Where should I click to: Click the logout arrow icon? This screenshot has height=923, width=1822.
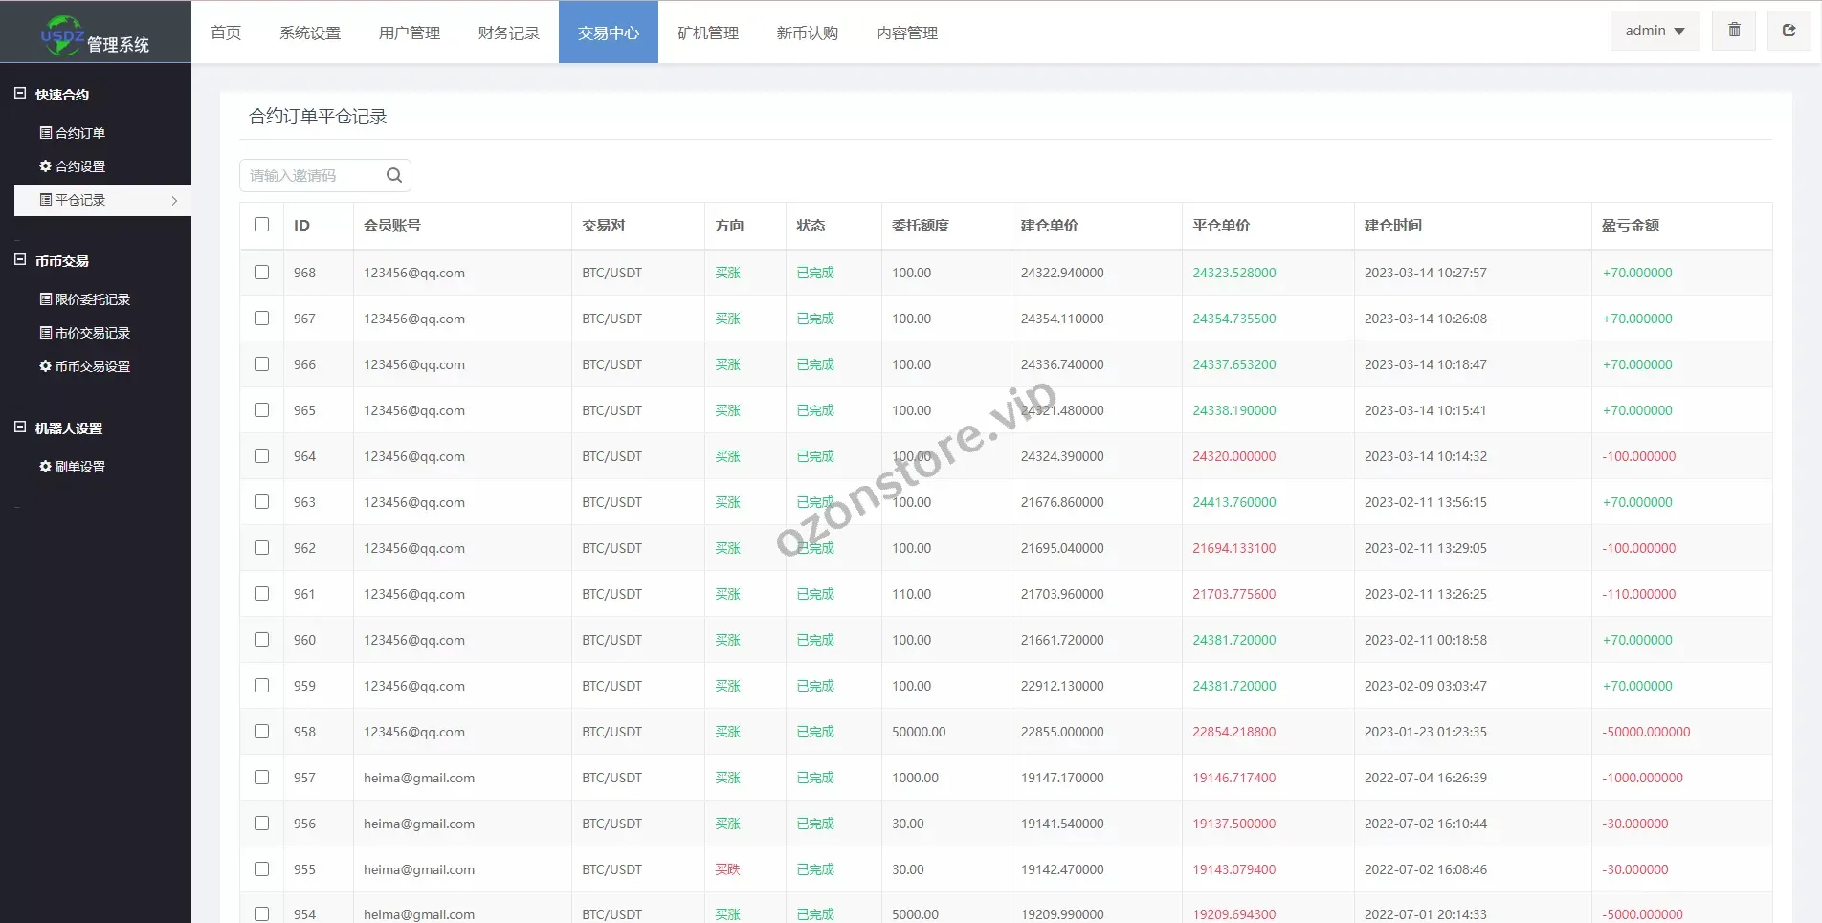pyautogui.click(x=1789, y=31)
